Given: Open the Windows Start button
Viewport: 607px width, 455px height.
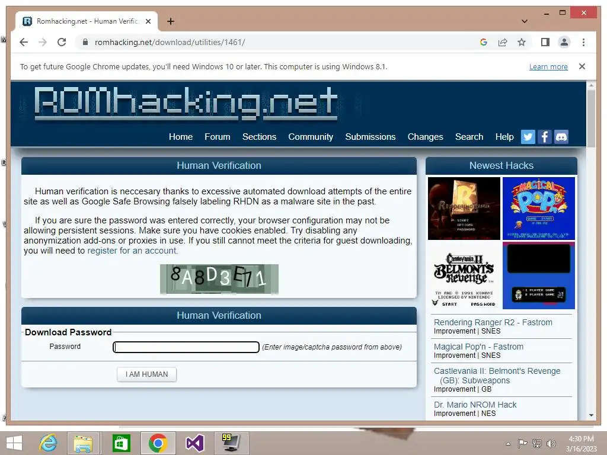Looking at the screenshot, I should tap(14, 443).
